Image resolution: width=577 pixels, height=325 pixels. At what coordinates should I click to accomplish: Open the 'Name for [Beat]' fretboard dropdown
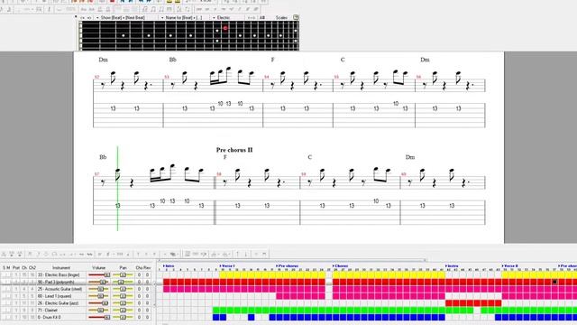coord(182,17)
